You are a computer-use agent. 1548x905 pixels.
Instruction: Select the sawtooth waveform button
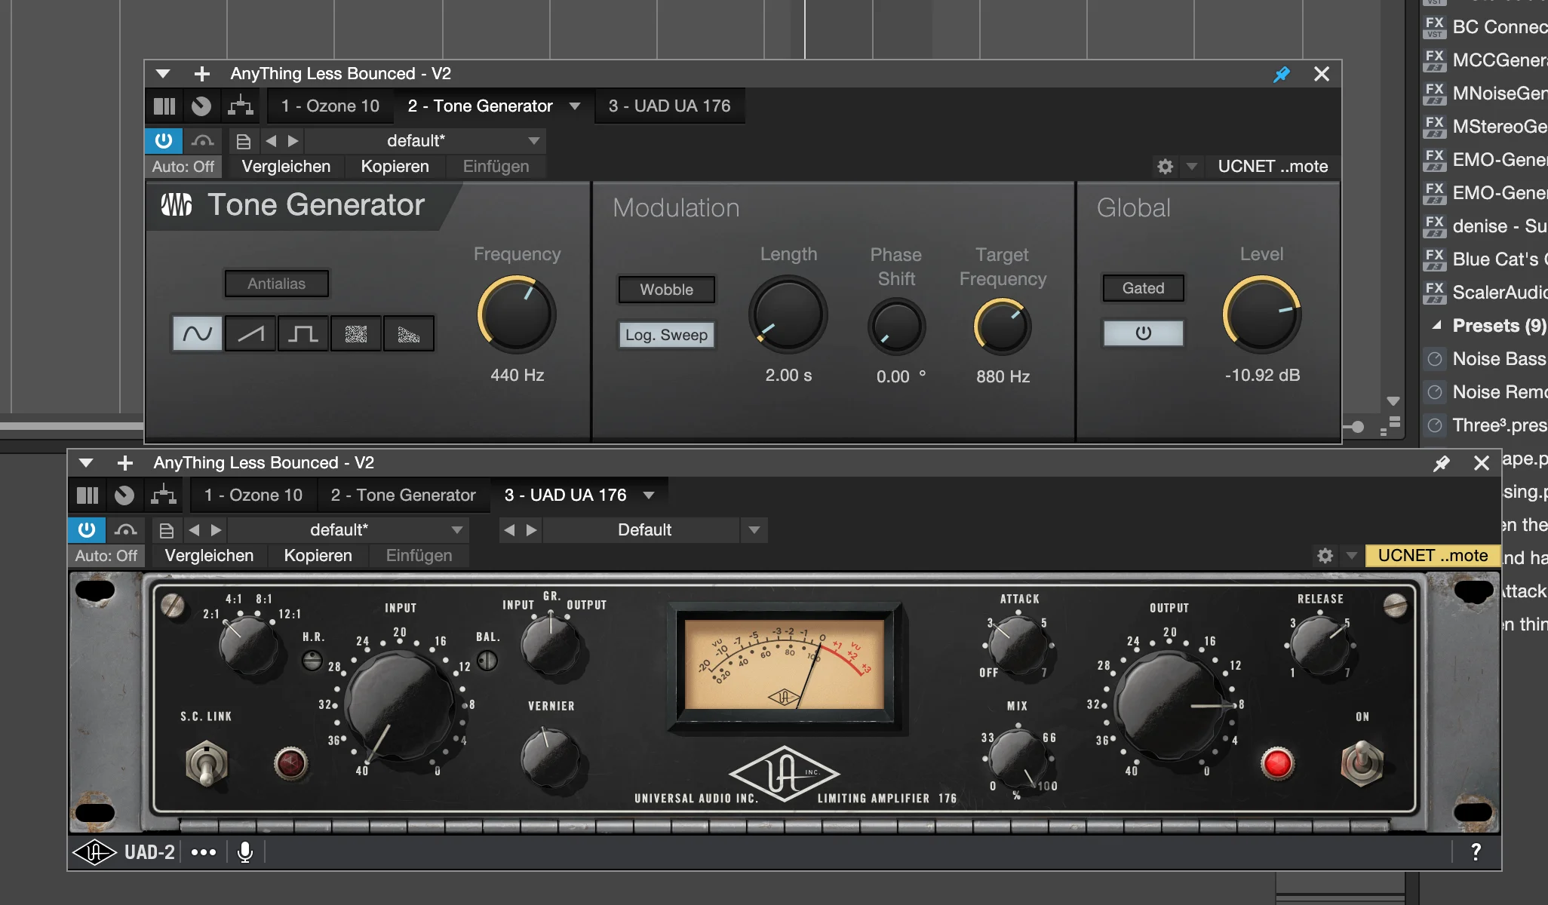[250, 333]
